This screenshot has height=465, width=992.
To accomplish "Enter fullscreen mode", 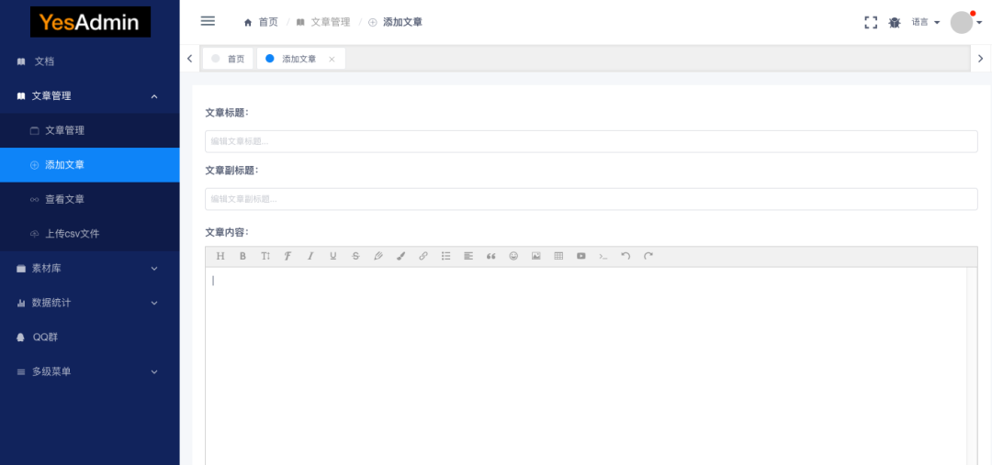I will click(x=871, y=22).
